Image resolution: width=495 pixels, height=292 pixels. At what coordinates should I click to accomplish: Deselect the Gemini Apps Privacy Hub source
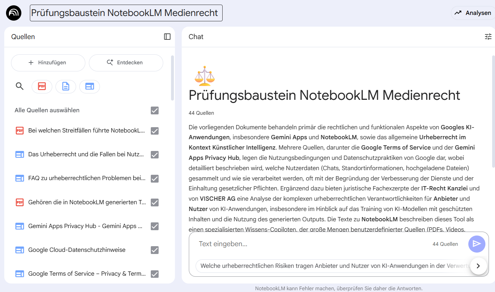[x=155, y=226]
